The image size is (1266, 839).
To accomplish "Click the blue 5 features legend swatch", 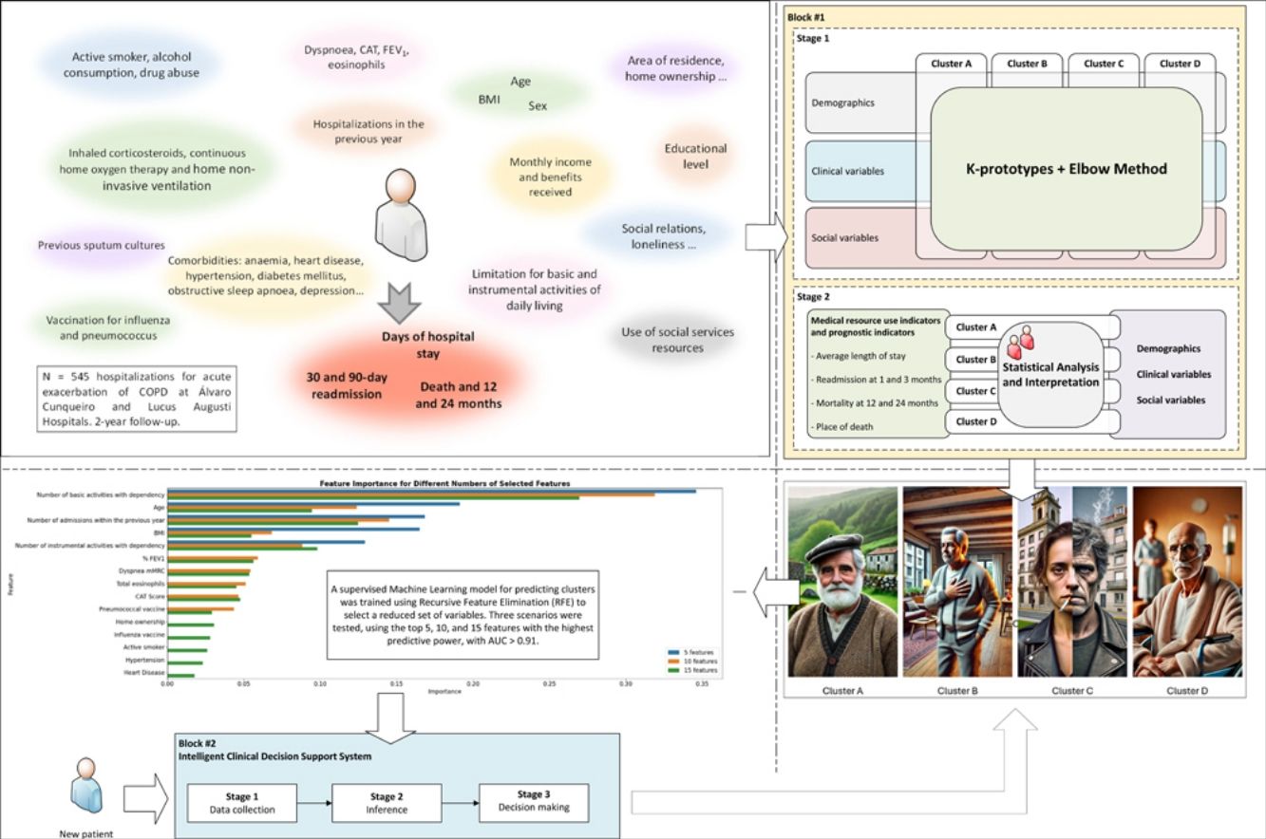I will pos(672,654).
